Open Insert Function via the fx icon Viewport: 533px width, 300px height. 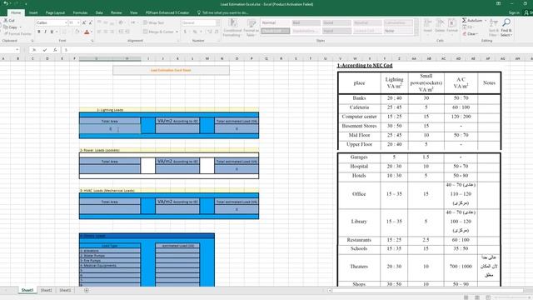click(55, 50)
